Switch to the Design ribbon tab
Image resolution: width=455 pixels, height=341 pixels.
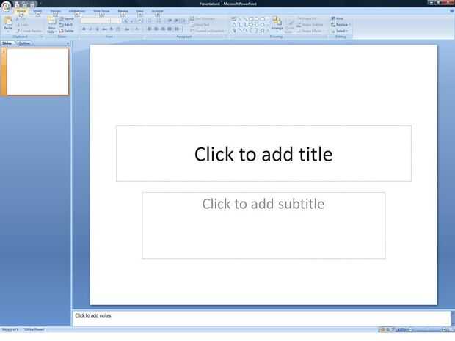tap(55, 12)
